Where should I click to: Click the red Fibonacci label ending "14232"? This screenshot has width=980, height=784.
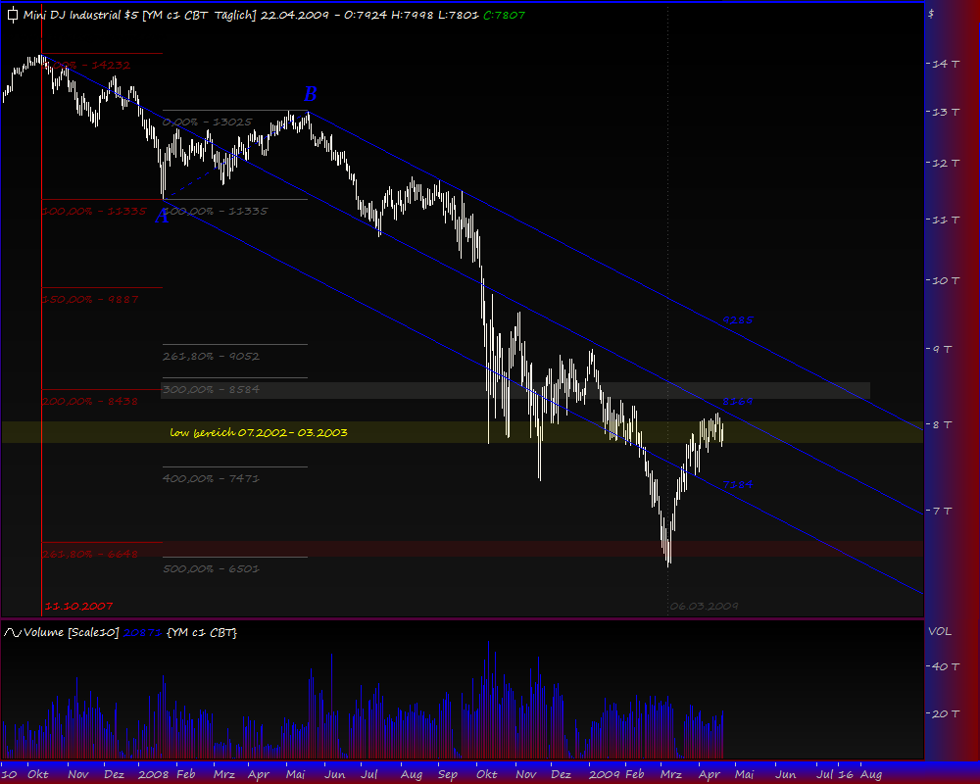click(87, 65)
